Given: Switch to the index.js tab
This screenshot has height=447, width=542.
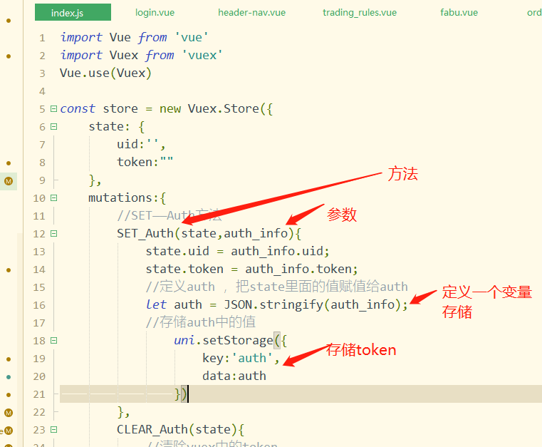Looking at the screenshot, I should pyautogui.click(x=73, y=12).
